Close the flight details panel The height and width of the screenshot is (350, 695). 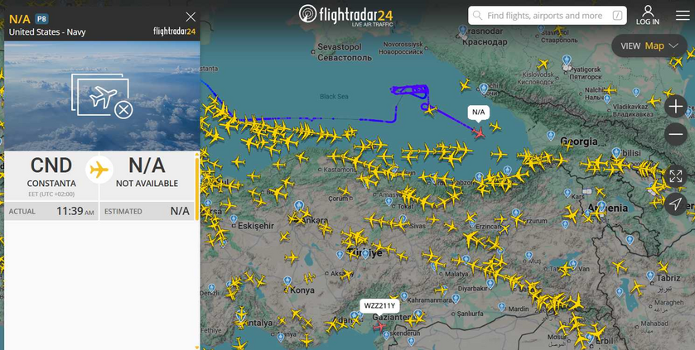[191, 17]
